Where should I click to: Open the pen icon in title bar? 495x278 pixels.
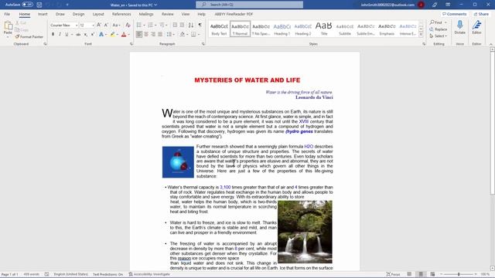point(435,5)
